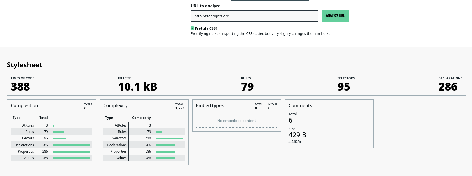Click the Declarations stat showing 286
The image size is (472, 176).
pyautogui.click(x=448, y=87)
